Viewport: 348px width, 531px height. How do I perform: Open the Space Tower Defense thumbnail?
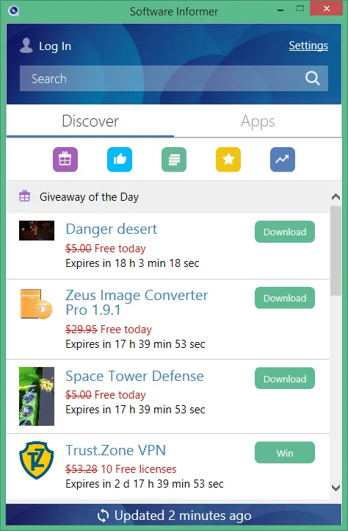37,396
